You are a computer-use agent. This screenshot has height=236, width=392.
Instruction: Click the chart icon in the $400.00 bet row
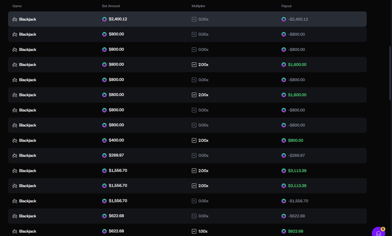click(194, 141)
